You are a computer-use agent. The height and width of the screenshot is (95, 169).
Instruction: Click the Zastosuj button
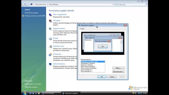tap(122, 77)
